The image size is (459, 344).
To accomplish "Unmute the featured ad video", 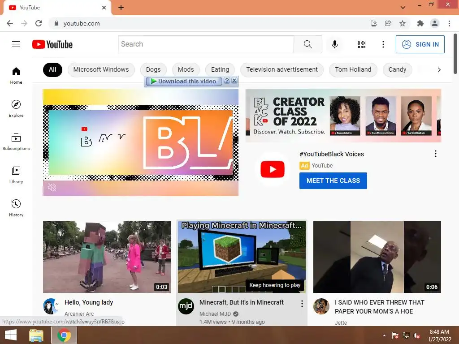I will (x=52, y=187).
